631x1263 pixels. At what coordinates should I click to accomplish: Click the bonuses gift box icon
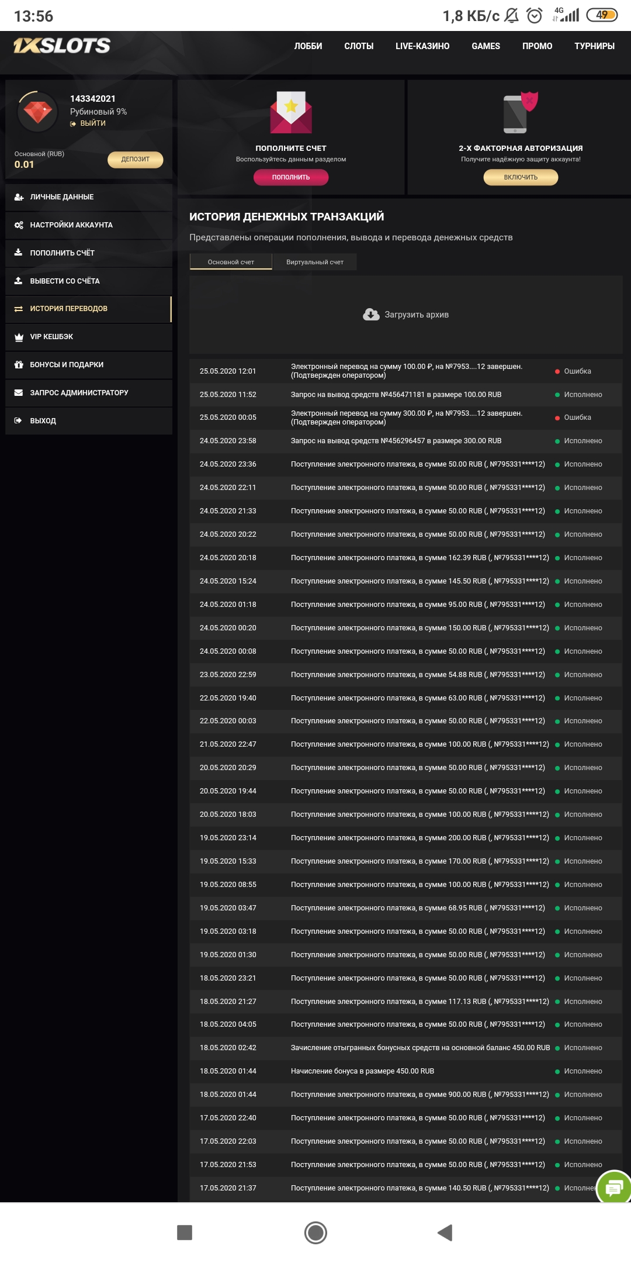[18, 364]
